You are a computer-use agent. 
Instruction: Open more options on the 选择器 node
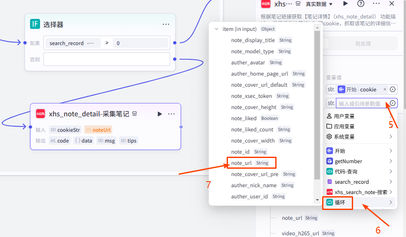[x=166, y=24]
